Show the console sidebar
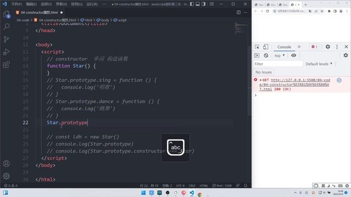The image size is (351, 197). pos(257,55)
